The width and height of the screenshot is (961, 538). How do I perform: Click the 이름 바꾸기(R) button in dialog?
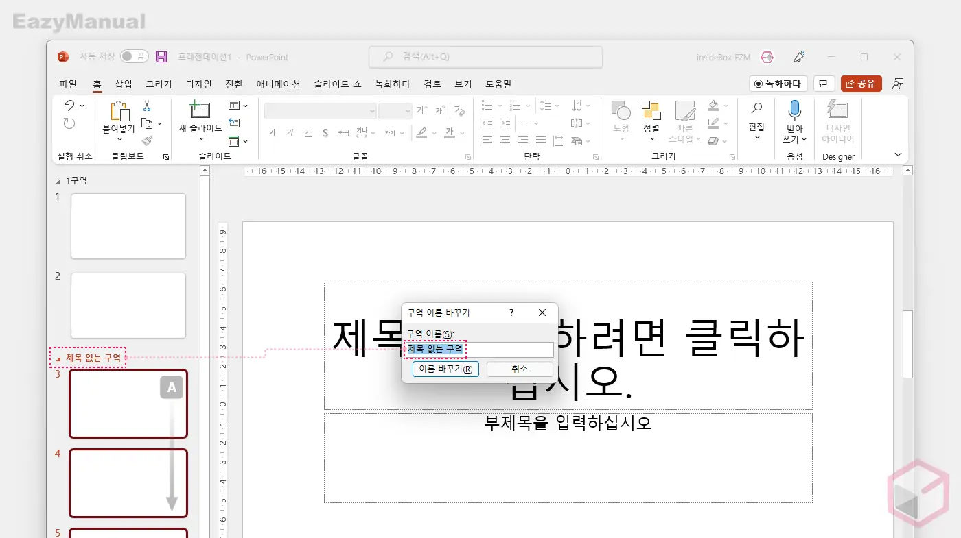(445, 369)
